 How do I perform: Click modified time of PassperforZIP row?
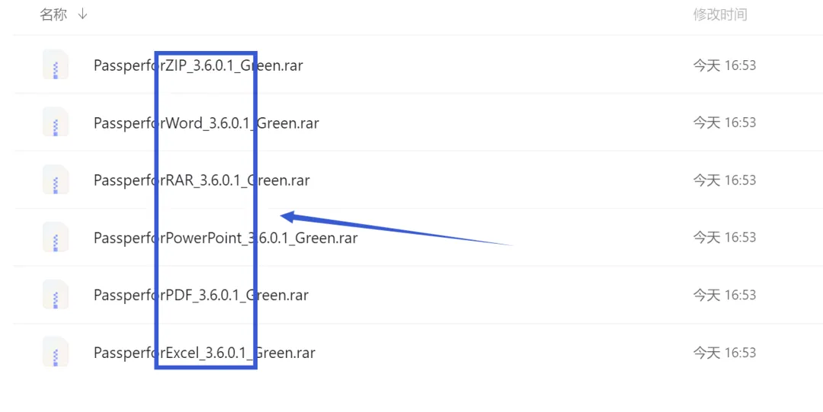click(x=725, y=65)
